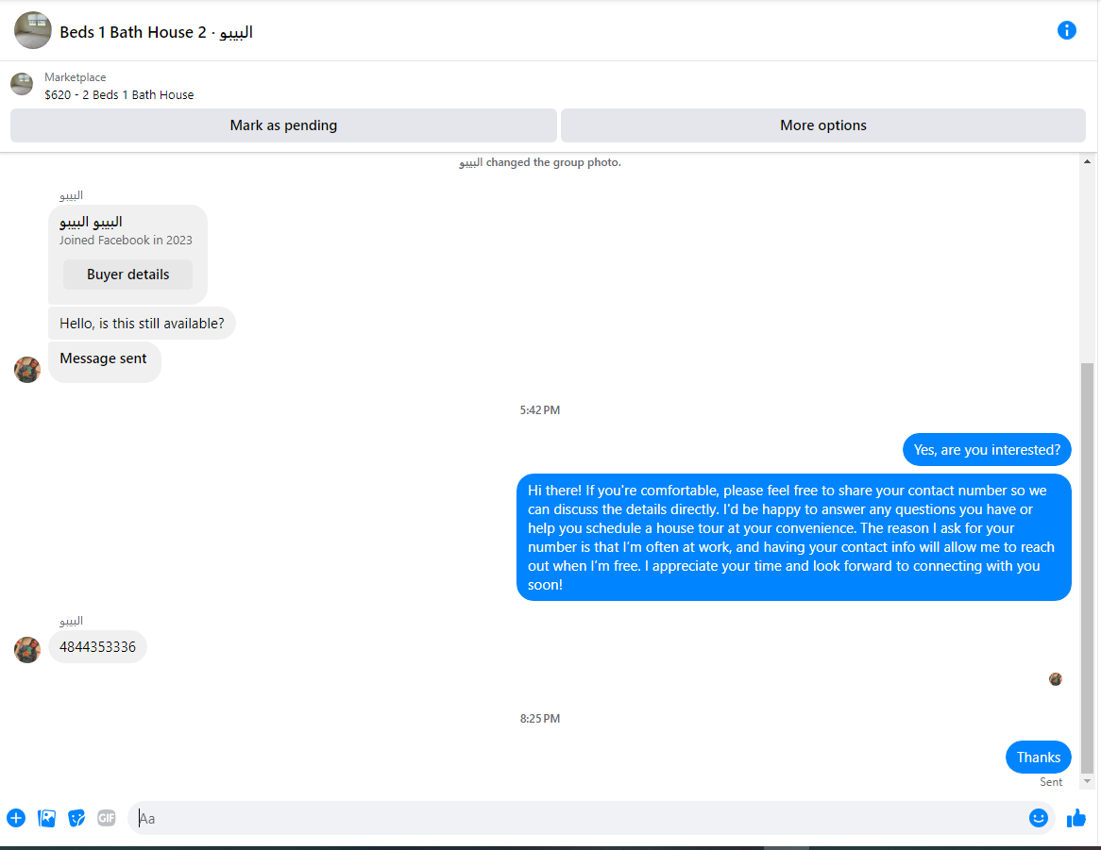
Task: Open conversation information icon
Action: (x=1067, y=30)
